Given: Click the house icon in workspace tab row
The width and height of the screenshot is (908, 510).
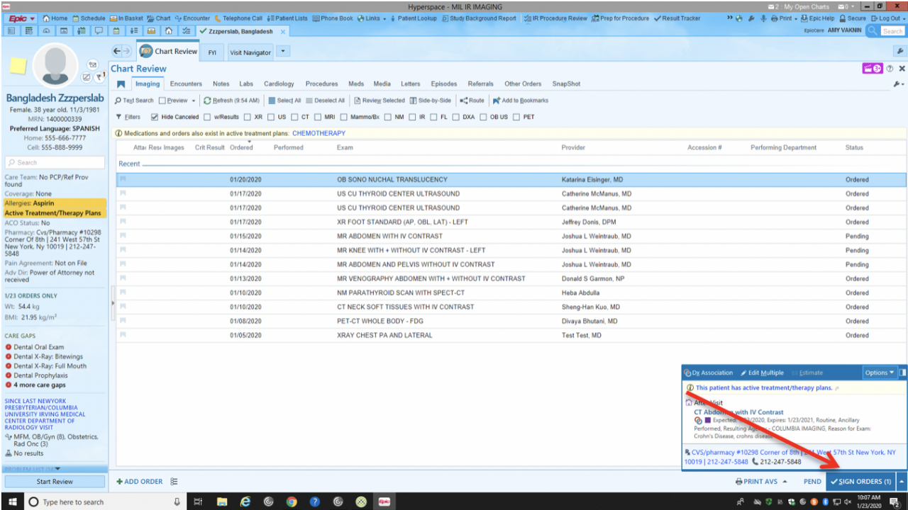Looking at the screenshot, I should point(168,31).
